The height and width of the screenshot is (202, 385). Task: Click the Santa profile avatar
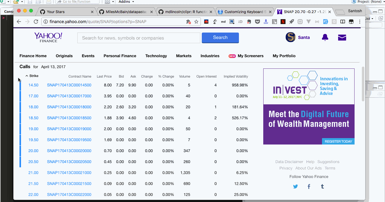pyautogui.click(x=291, y=37)
